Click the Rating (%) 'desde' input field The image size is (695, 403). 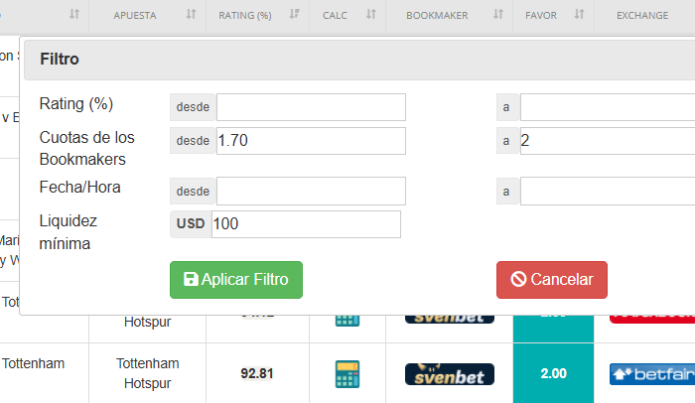311,107
